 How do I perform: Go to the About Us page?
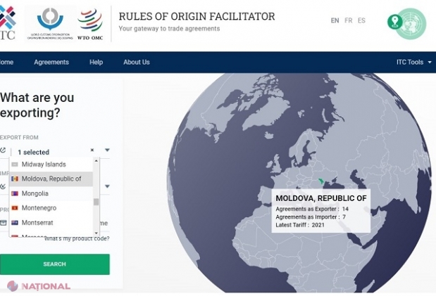click(x=137, y=62)
